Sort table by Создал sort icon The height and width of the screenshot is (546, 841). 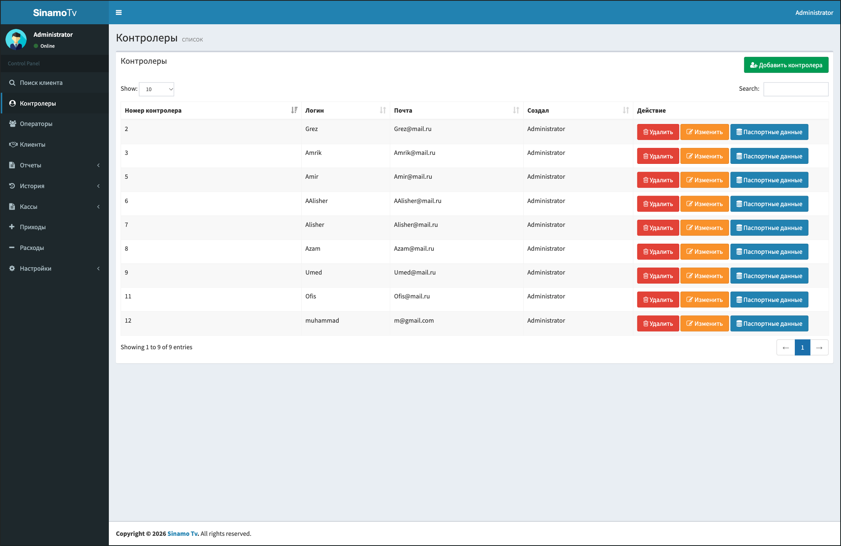(626, 110)
